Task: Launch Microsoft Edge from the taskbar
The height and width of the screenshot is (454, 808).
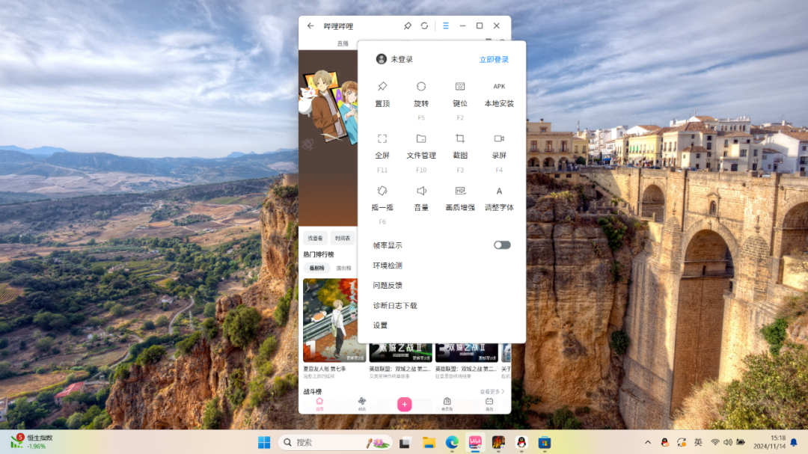Action: 452,442
